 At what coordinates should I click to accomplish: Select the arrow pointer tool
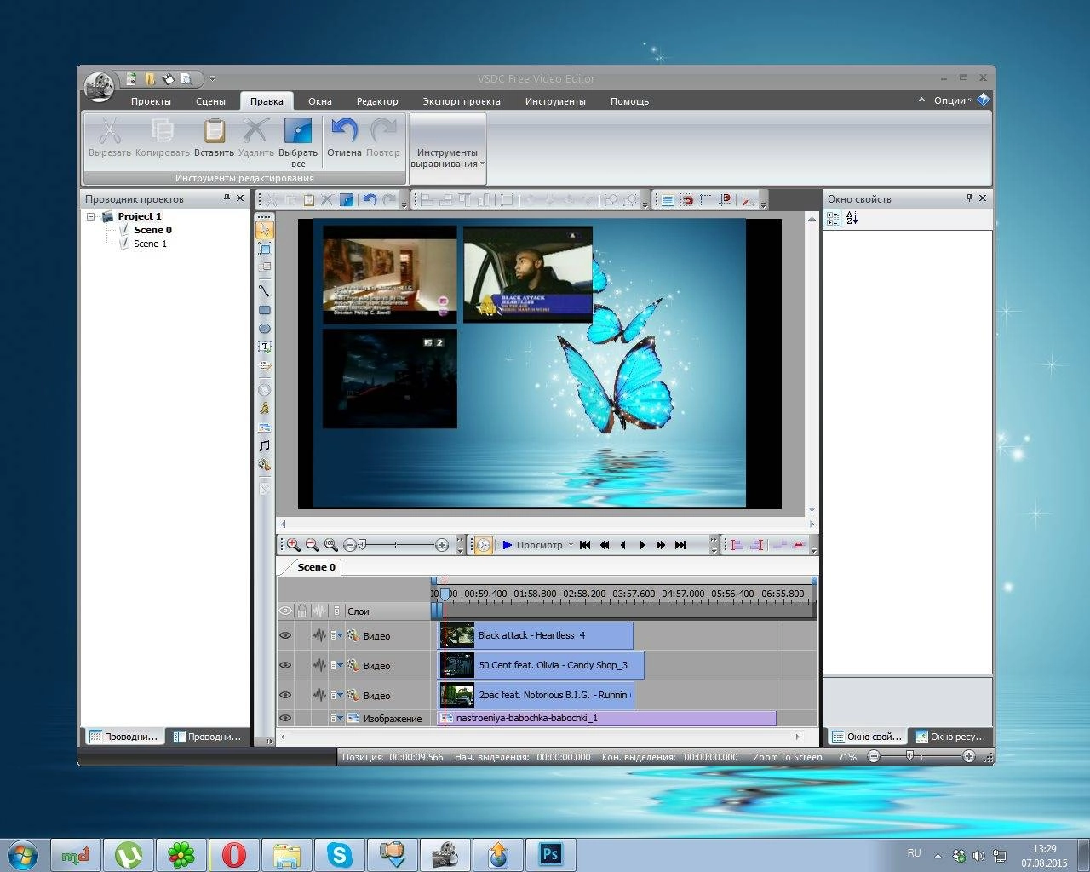tap(265, 230)
